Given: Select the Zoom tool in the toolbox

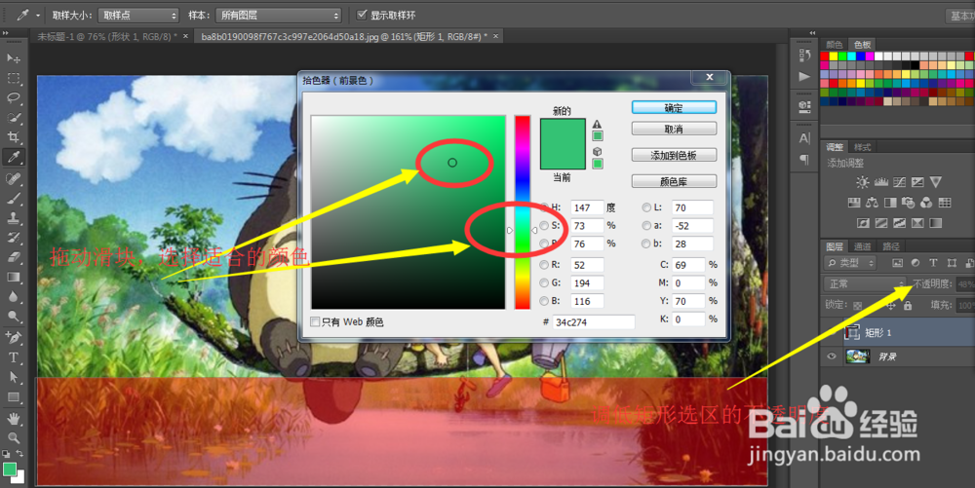Looking at the screenshot, I should 14,438.
